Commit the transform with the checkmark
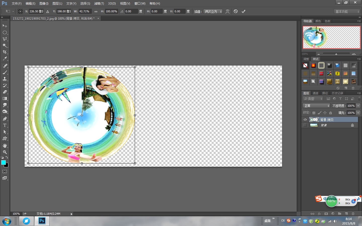 pos(243,11)
